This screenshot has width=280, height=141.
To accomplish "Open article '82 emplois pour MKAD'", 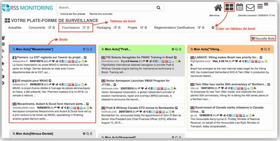I will [33, 81].
